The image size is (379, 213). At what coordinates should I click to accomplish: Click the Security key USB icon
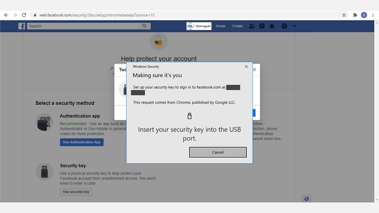click(45, 171)
